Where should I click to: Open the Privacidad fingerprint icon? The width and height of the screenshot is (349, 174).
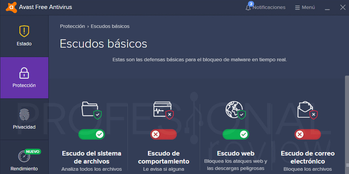(24, 115)
